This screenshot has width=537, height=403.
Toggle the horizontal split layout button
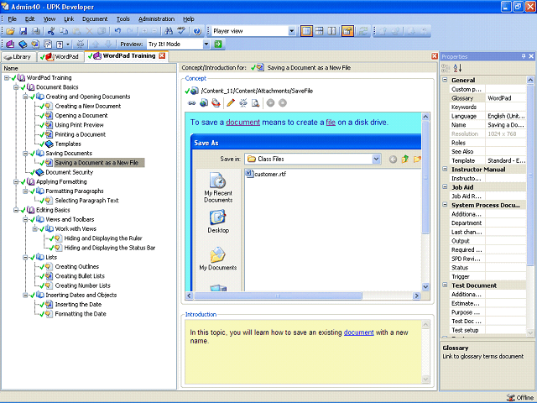point(319,31)
